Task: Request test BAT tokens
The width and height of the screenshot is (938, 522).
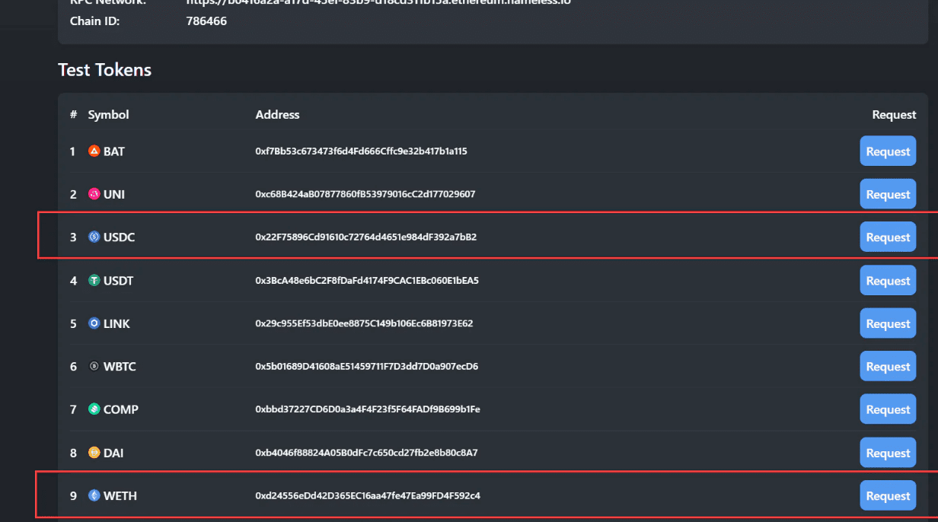Action: pos(888,151)
